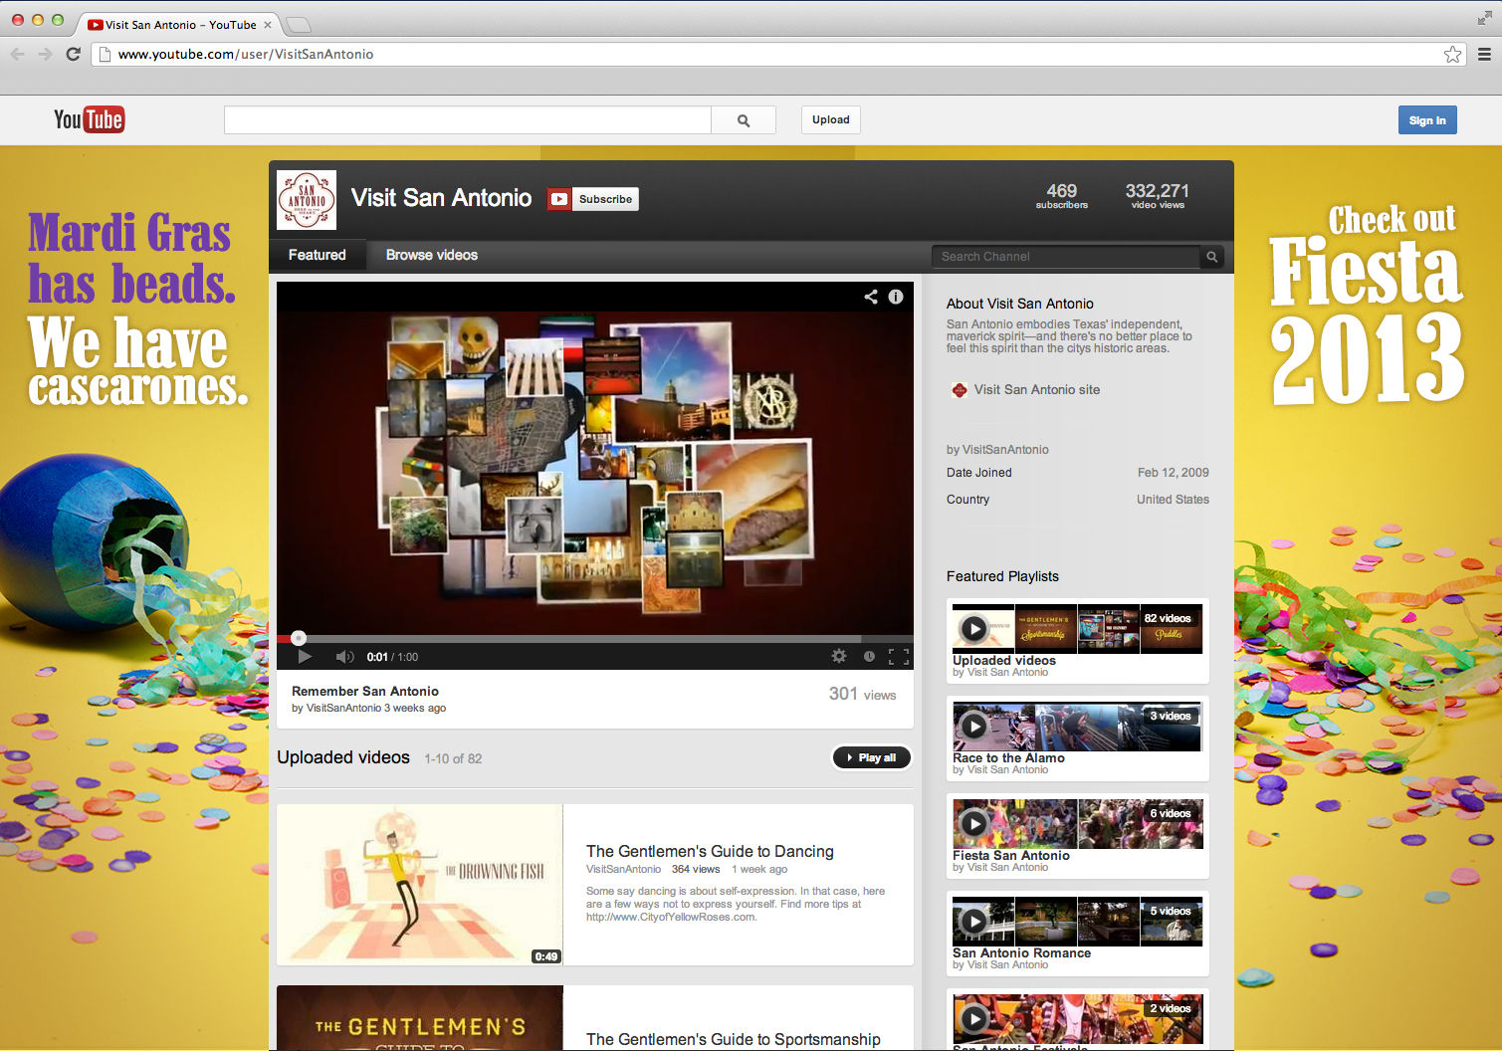Click the Visit San Antonio site icon
Viewport: 1502px width, 1051px height.
[960, 390]
